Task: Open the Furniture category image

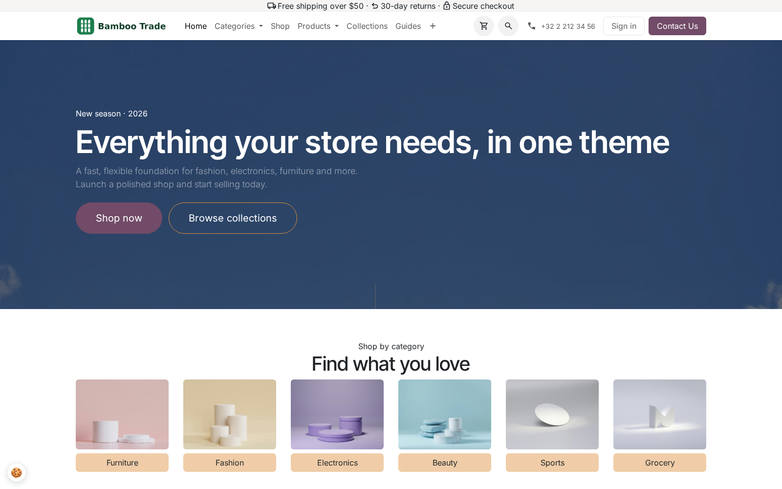Action: tap(122, 414)
